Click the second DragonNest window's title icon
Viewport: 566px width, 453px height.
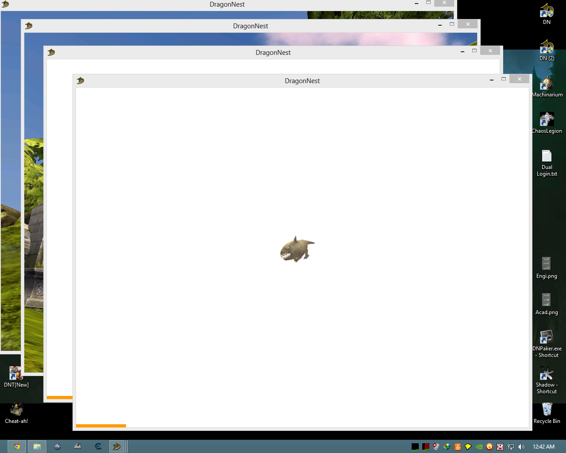[28, 26]
